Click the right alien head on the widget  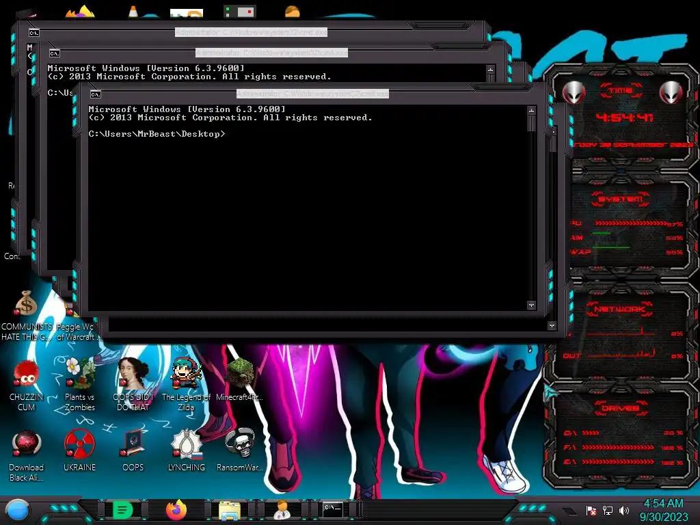coord(671,92)
